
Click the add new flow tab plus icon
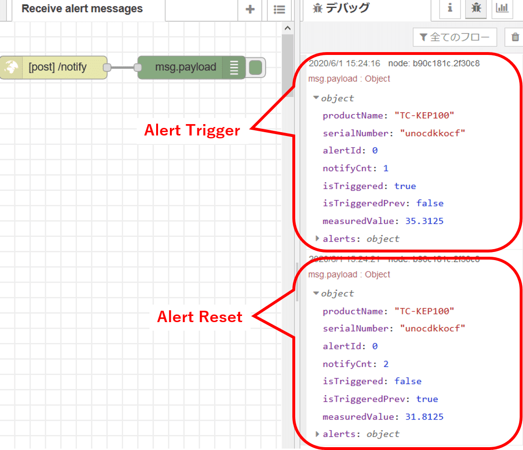pos(250,9)
